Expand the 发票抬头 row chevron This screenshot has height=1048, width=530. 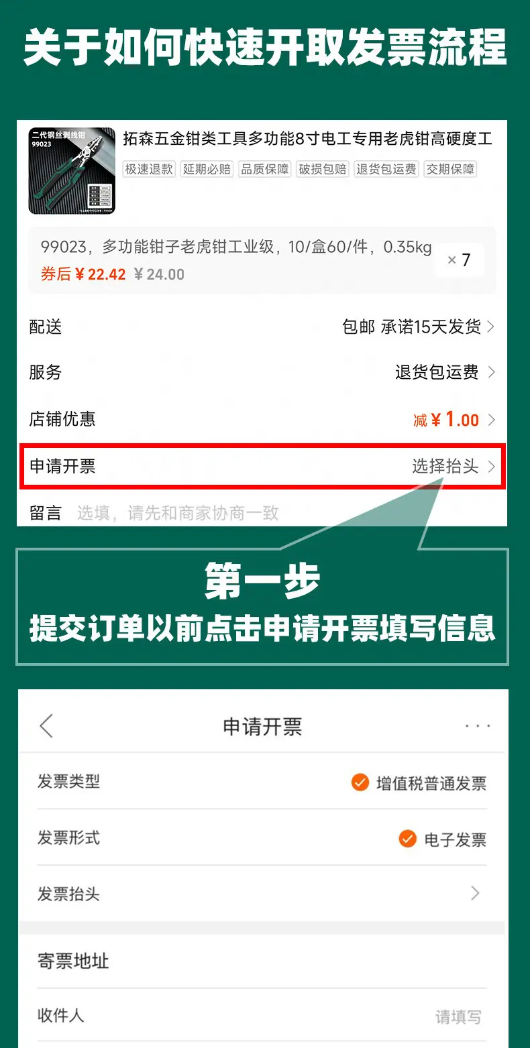point(476,893)
